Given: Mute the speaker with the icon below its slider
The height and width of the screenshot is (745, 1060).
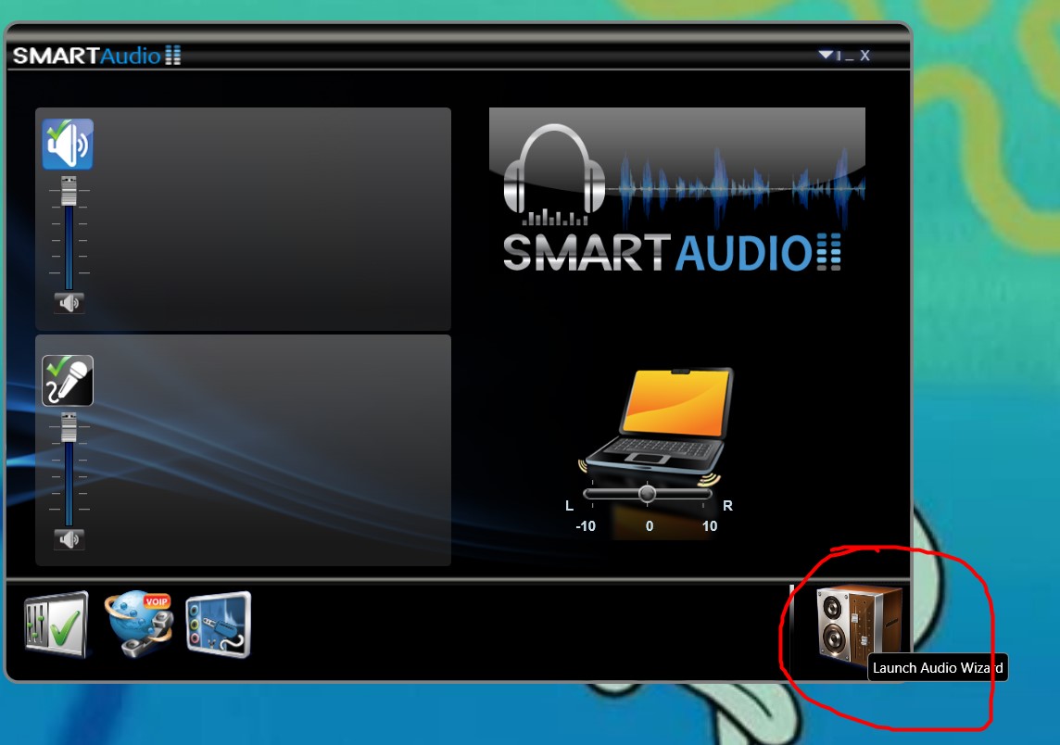Looking at the screenshot, I should 69,303.
